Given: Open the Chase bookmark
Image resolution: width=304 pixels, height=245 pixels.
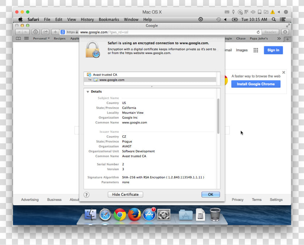Looking at the screenshot, I should click(x=241, y=38).
